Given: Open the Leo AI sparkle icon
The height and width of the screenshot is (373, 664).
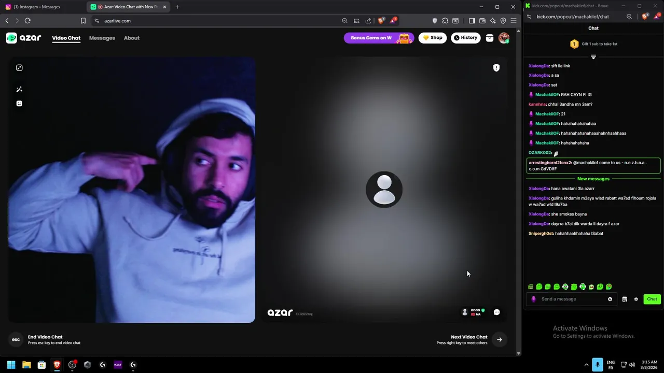Looking at the screenshot, I should click(x=492, y=21).
